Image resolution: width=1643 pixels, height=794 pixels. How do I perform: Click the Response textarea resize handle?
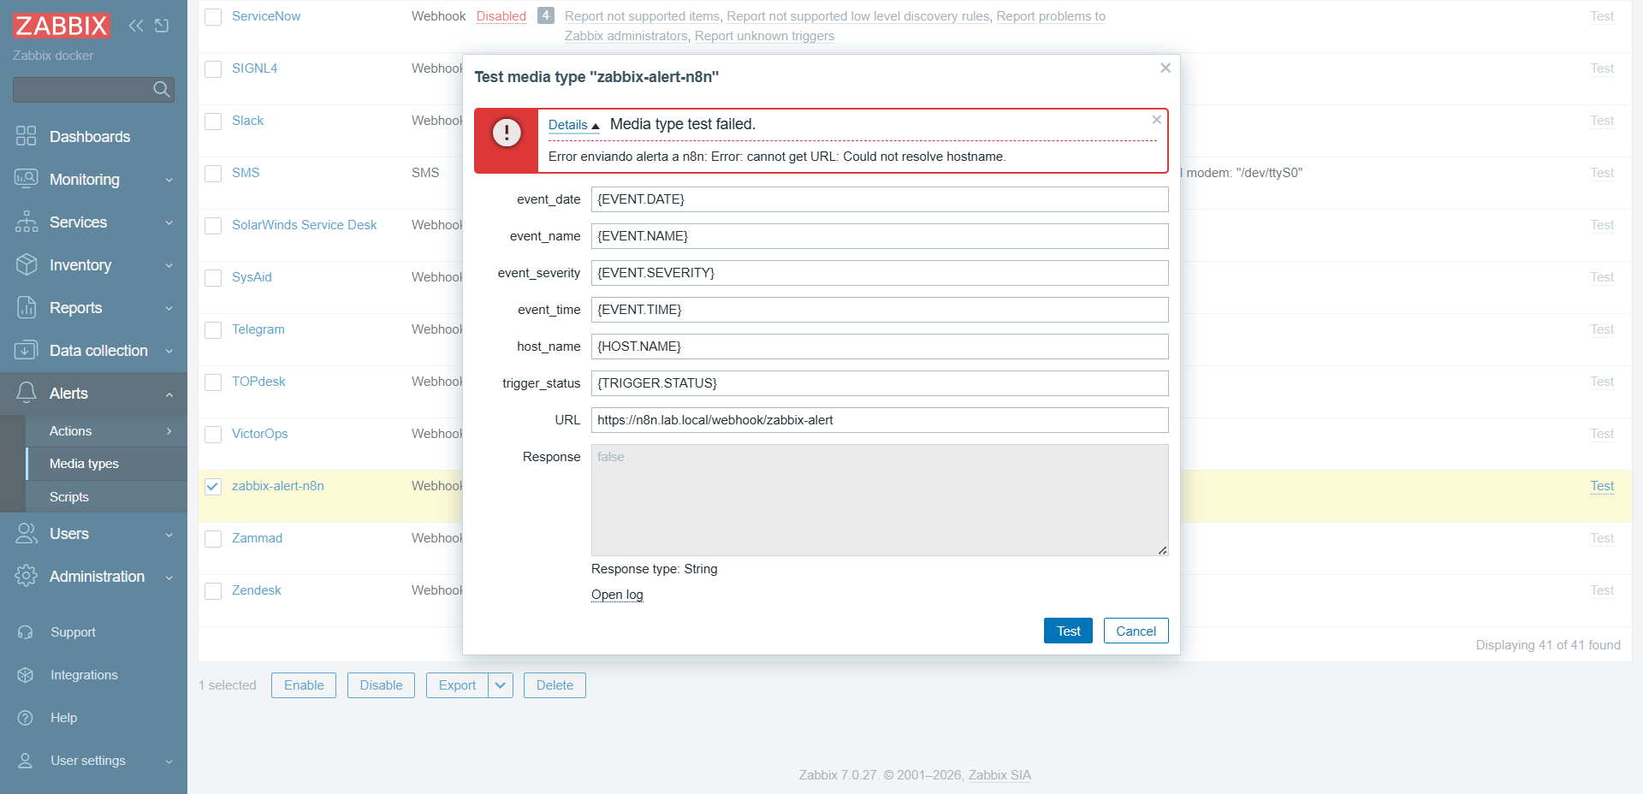coord(1163,550)
